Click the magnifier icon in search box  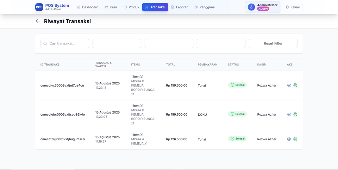[x=45, y=43]
